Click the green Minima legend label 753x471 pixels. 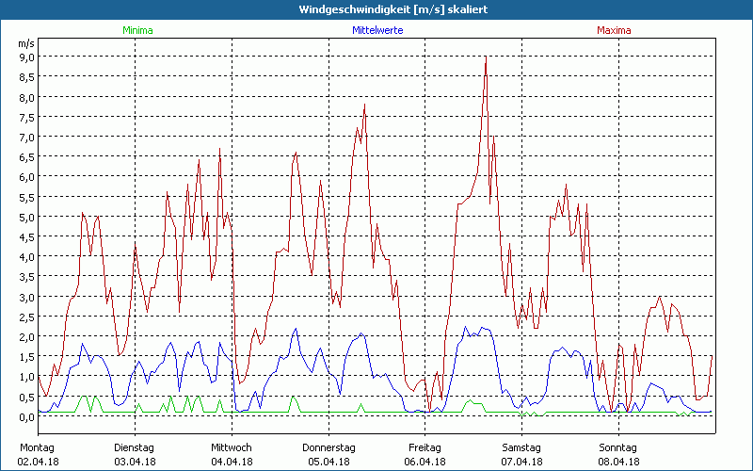pyautogui.click(x=136, y=30)
